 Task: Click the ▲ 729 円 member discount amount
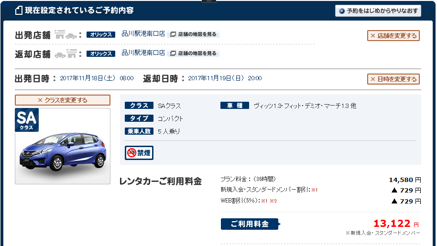(x=406, y=190)
